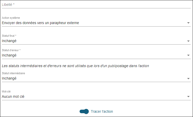Click the arrow icon of Statut intermédiaire

tap(188, 79)
